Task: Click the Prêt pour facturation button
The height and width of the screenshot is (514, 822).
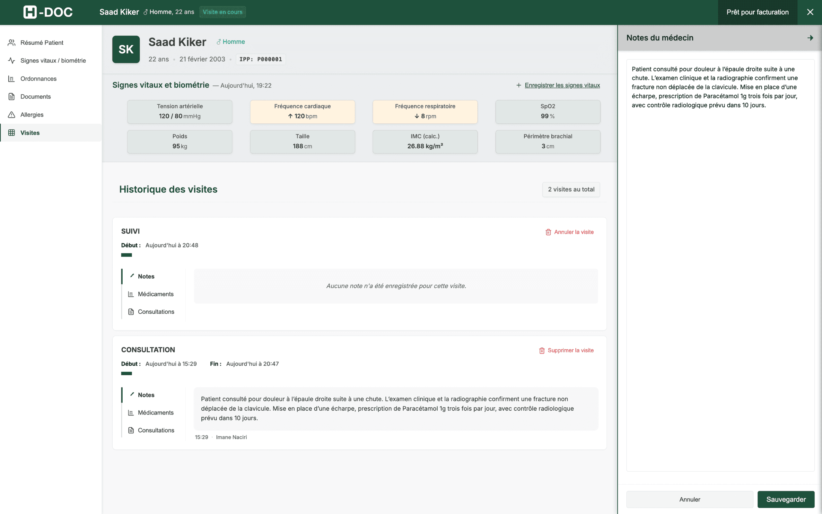Action: 757,12
